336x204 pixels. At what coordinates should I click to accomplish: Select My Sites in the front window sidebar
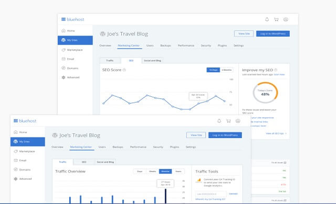pyautogui.click(x=27, y=142)
